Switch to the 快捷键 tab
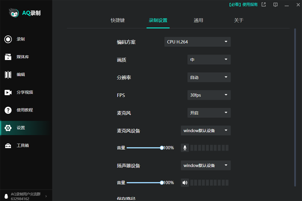This screenshot has width=302, height=201. pyautogui.click(x=118, y=20)
